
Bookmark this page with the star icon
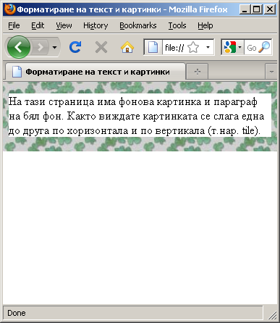tap(193, 47)
